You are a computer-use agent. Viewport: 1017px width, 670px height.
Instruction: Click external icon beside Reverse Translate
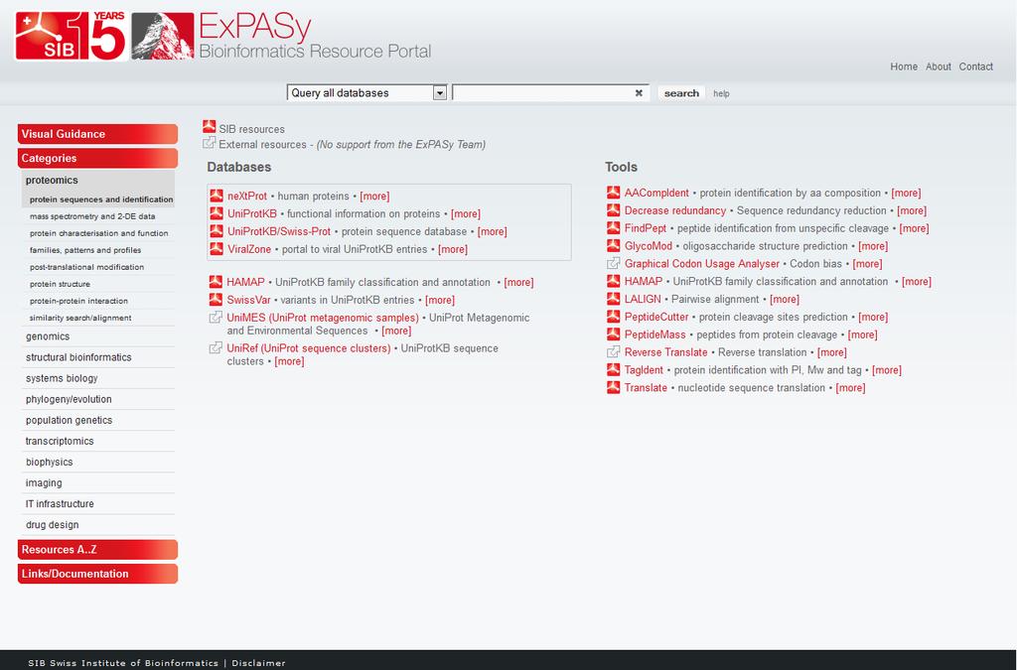613,351
